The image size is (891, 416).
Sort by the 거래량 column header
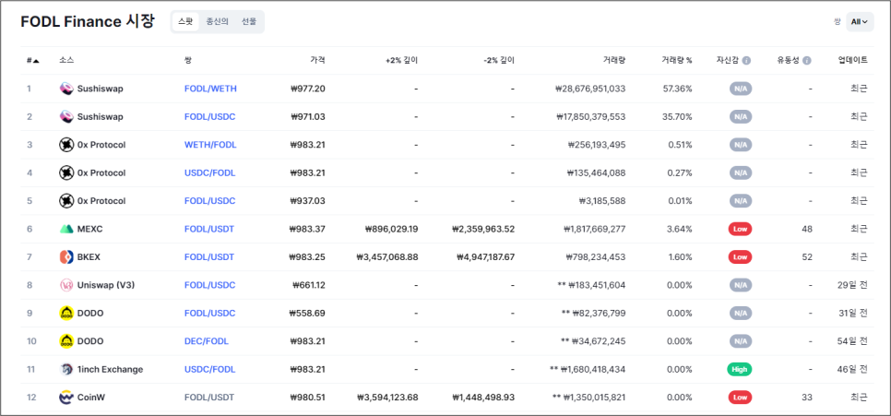tap(615, 61)
